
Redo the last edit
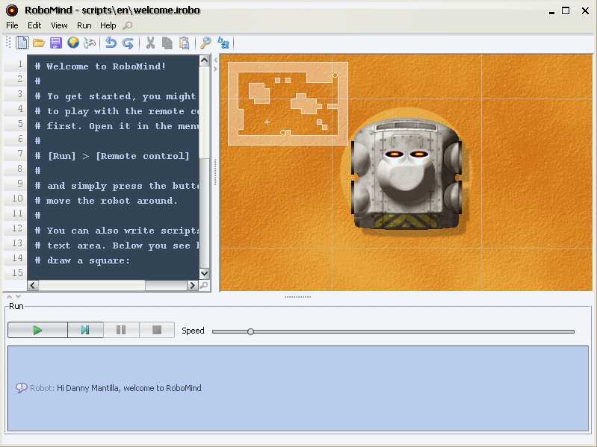pyautogui.click(x=128, y=43)
